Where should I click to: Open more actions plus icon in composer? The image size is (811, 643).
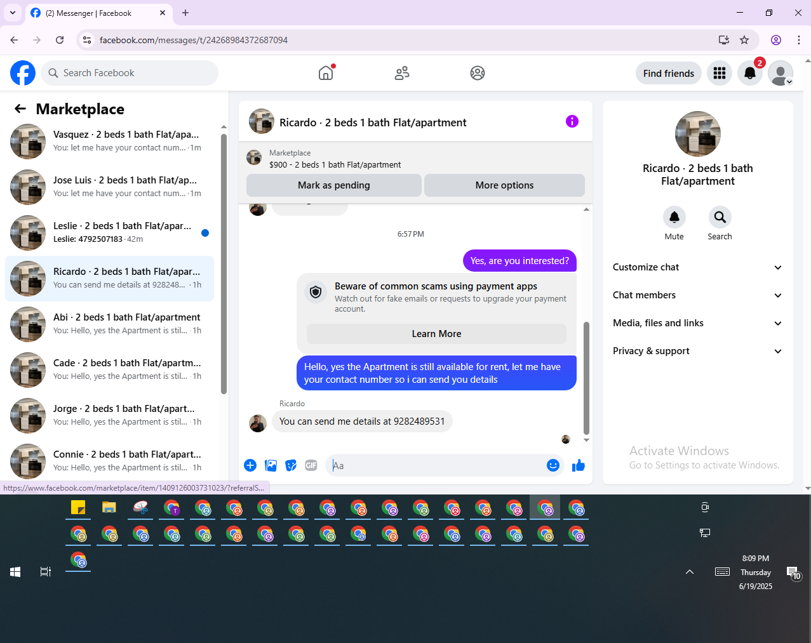point(250,465)
